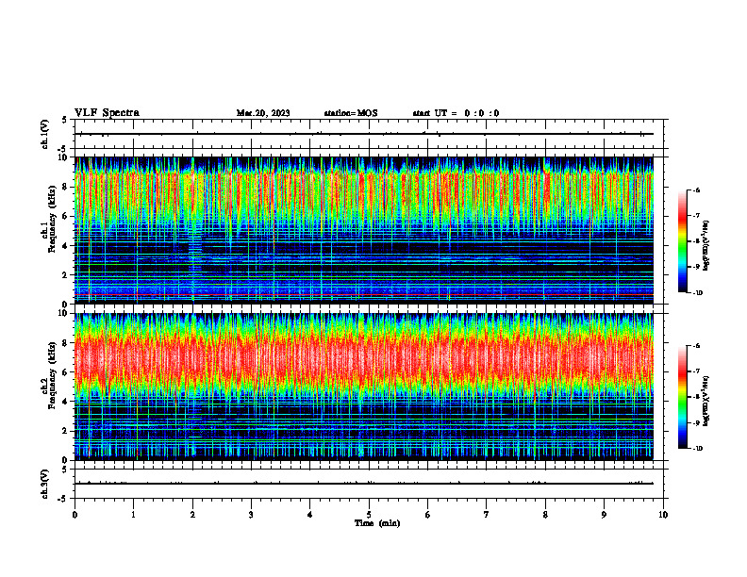The image size is (747, 577).
Task: Click the "ch.1(V)" waveform axis label
Action: click(x=45, y=134)
